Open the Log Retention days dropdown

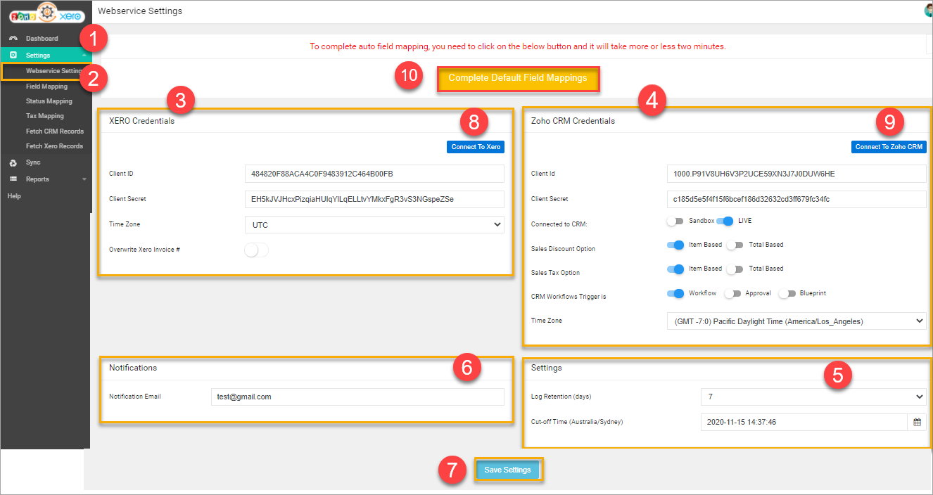click(x=813, y=397)
